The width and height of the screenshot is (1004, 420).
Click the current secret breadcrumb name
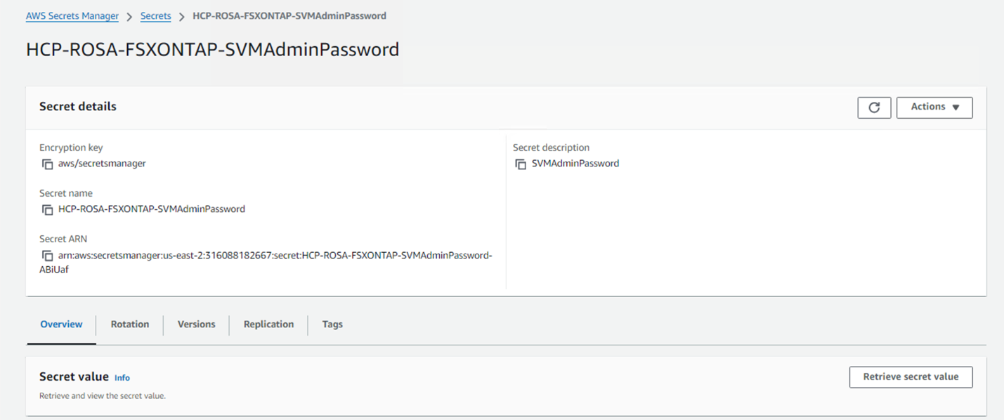[x=289, y=16]
